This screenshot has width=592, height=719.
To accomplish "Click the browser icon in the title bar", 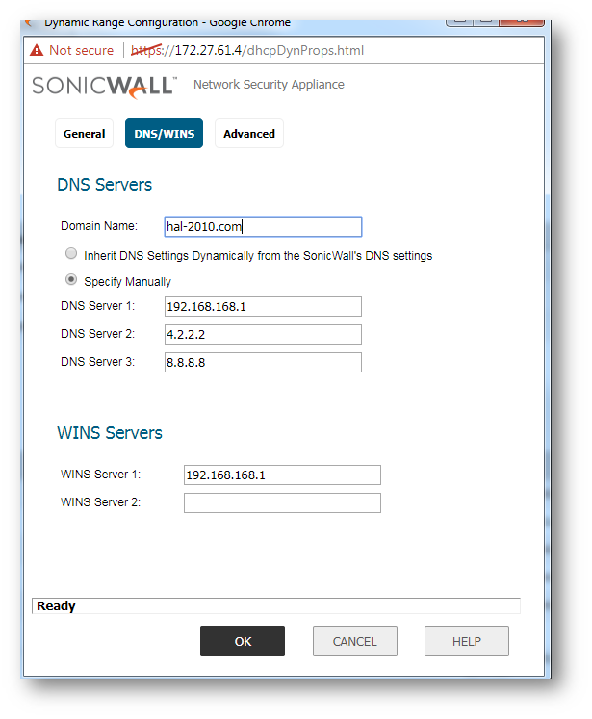I will coord(30,21).
